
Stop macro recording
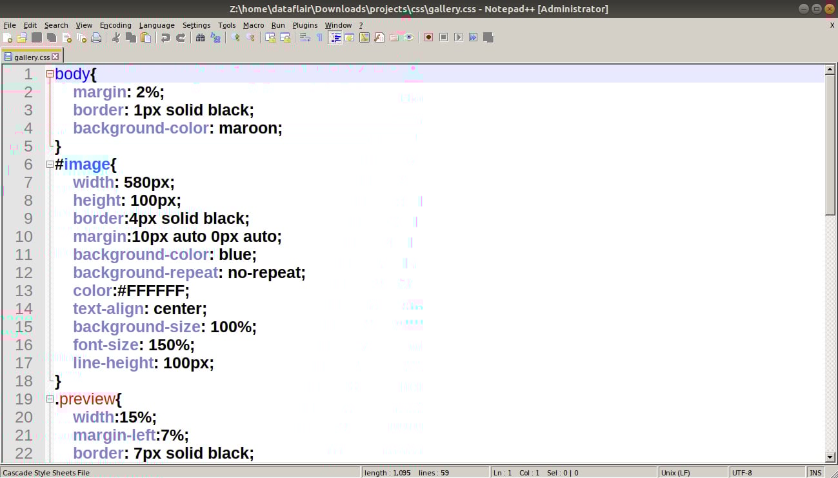point(444,37)
